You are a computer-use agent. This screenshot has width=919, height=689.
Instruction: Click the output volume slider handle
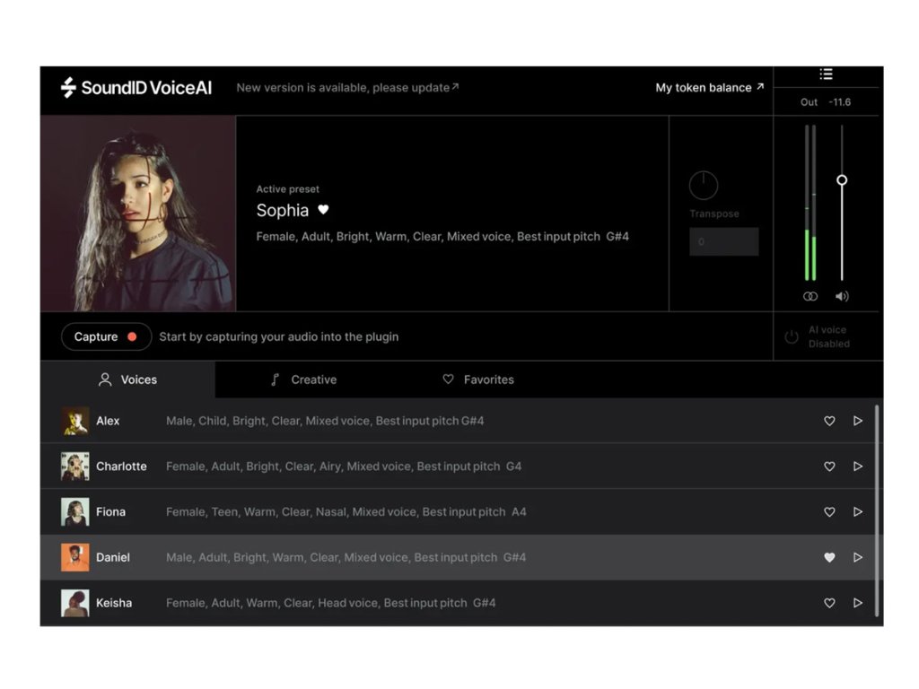pyautogui.click(x=842, y=179)
